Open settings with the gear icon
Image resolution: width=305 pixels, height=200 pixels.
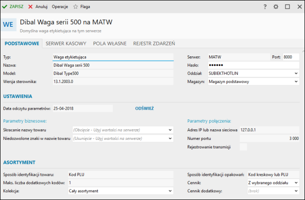[276, 7]
